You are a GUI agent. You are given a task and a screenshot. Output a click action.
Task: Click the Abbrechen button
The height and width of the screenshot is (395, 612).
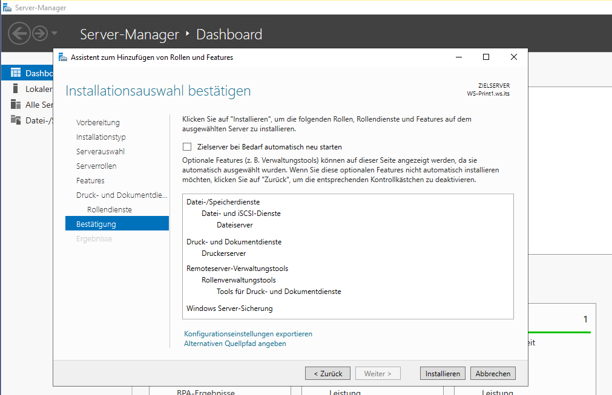tap(493, 374)
